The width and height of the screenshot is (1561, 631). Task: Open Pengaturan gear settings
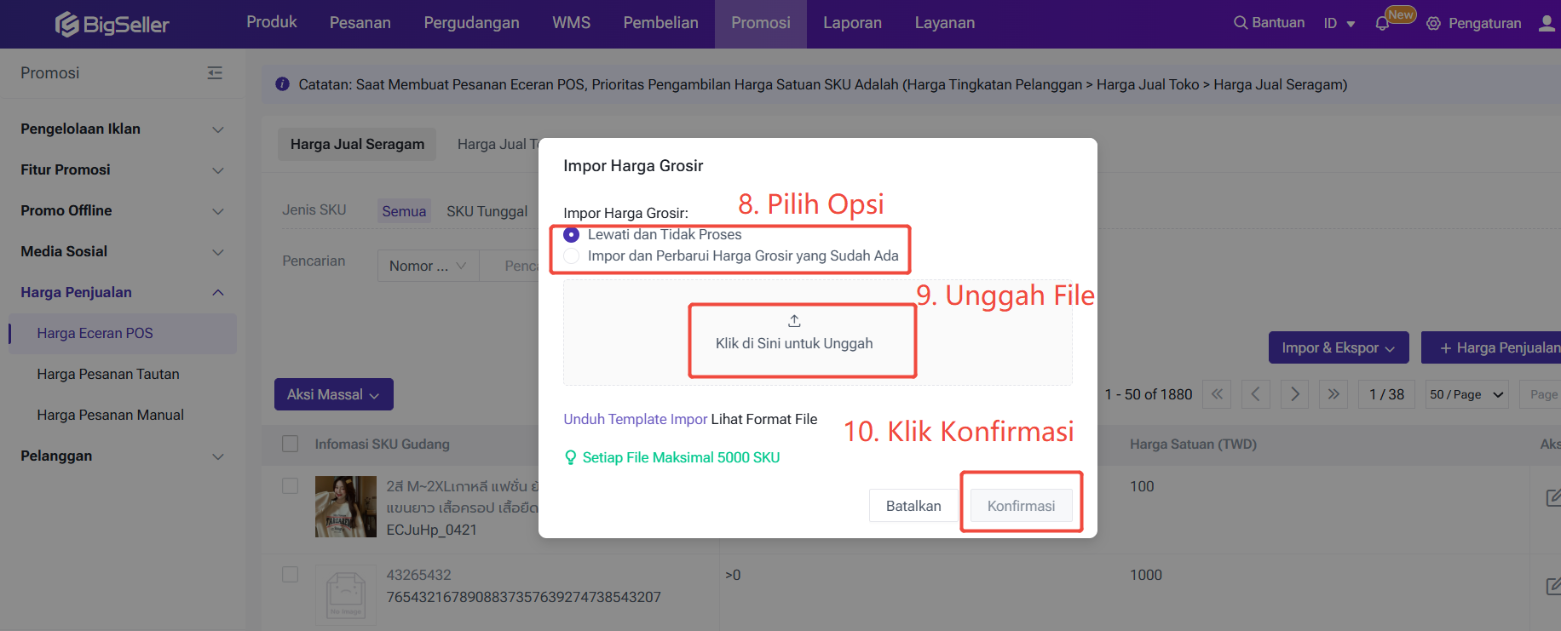pos(1434,24)
